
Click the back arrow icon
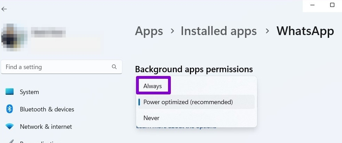pos(4,9)
